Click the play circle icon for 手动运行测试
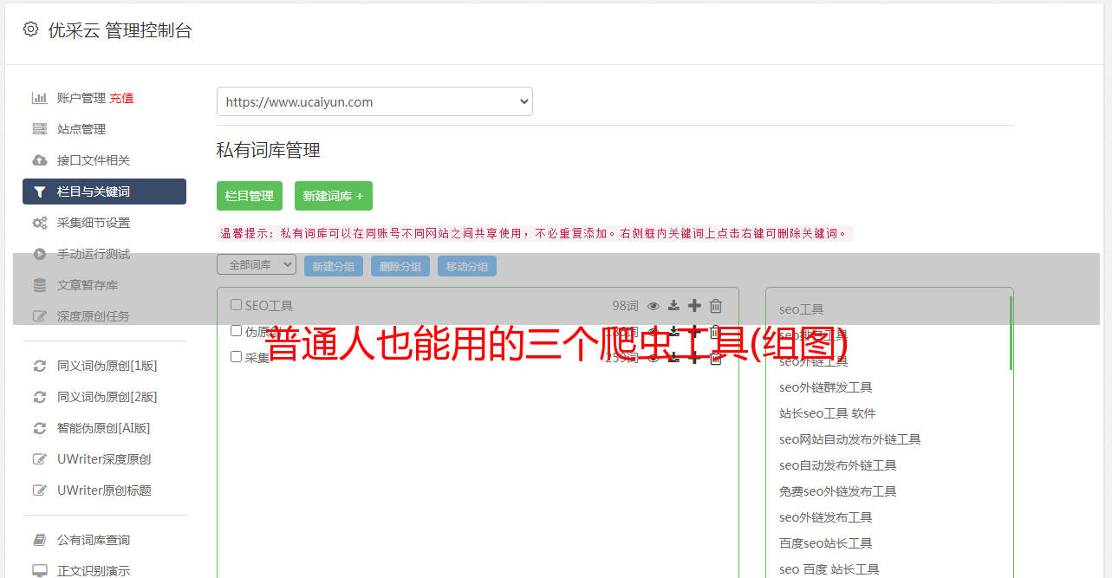 click(39, 254)
